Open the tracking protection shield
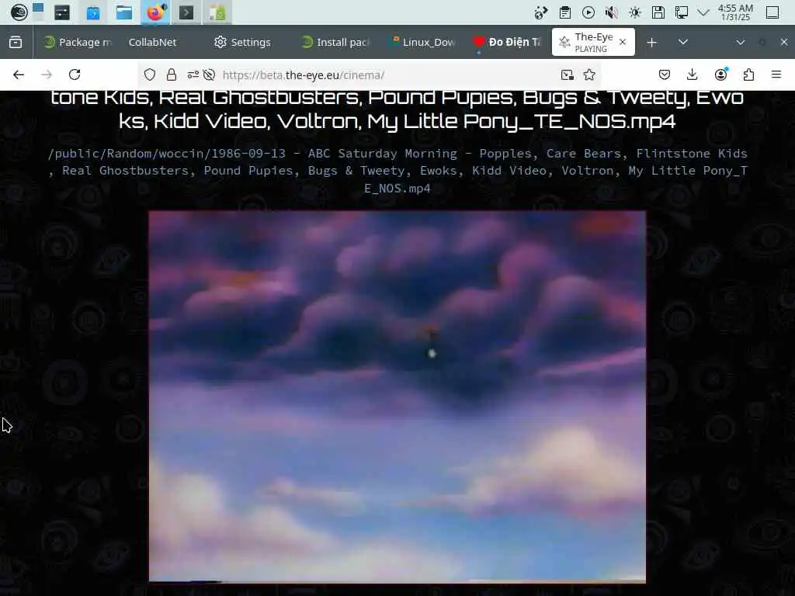The width and height of the screenshot is (795, 596). (150, 74)
